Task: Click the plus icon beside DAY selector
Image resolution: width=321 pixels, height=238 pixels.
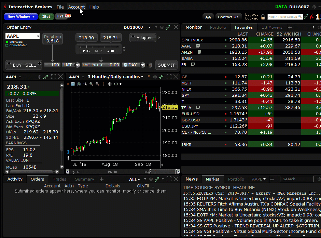Action: click(x=150, y=65)
